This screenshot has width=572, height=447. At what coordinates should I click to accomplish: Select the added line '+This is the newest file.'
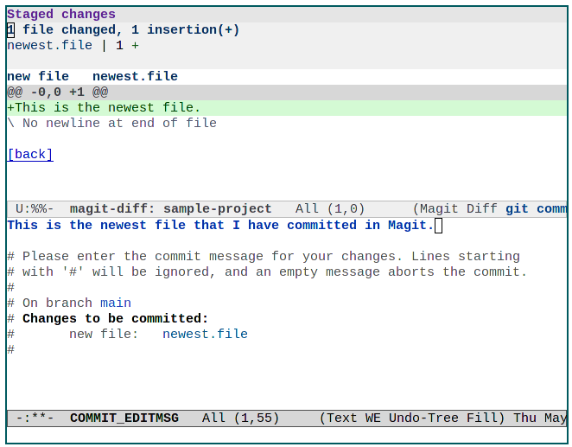tap(104, 108)
